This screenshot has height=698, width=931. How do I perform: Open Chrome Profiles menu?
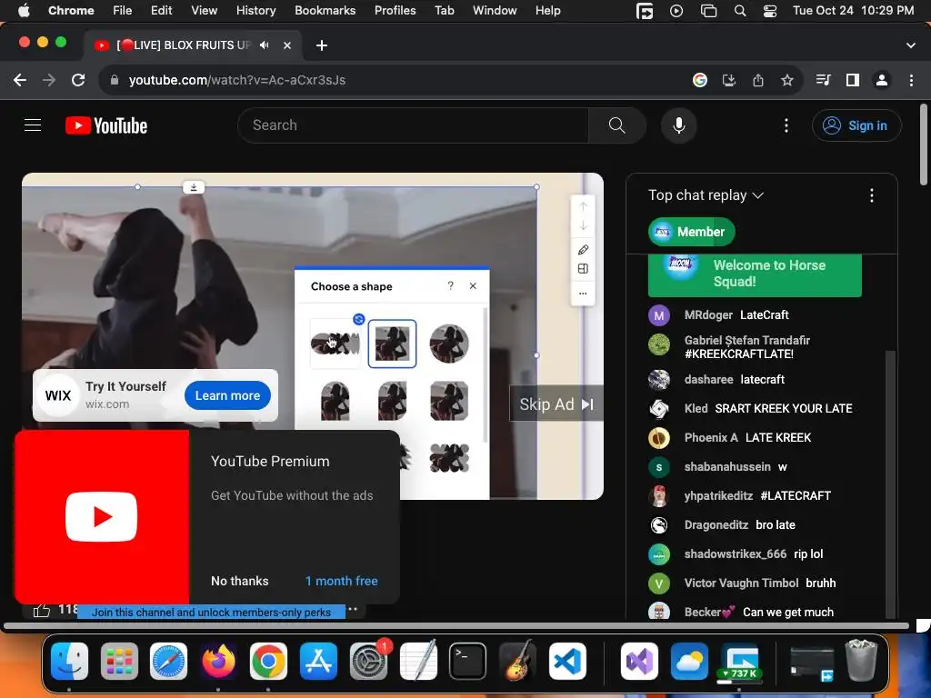395,11
